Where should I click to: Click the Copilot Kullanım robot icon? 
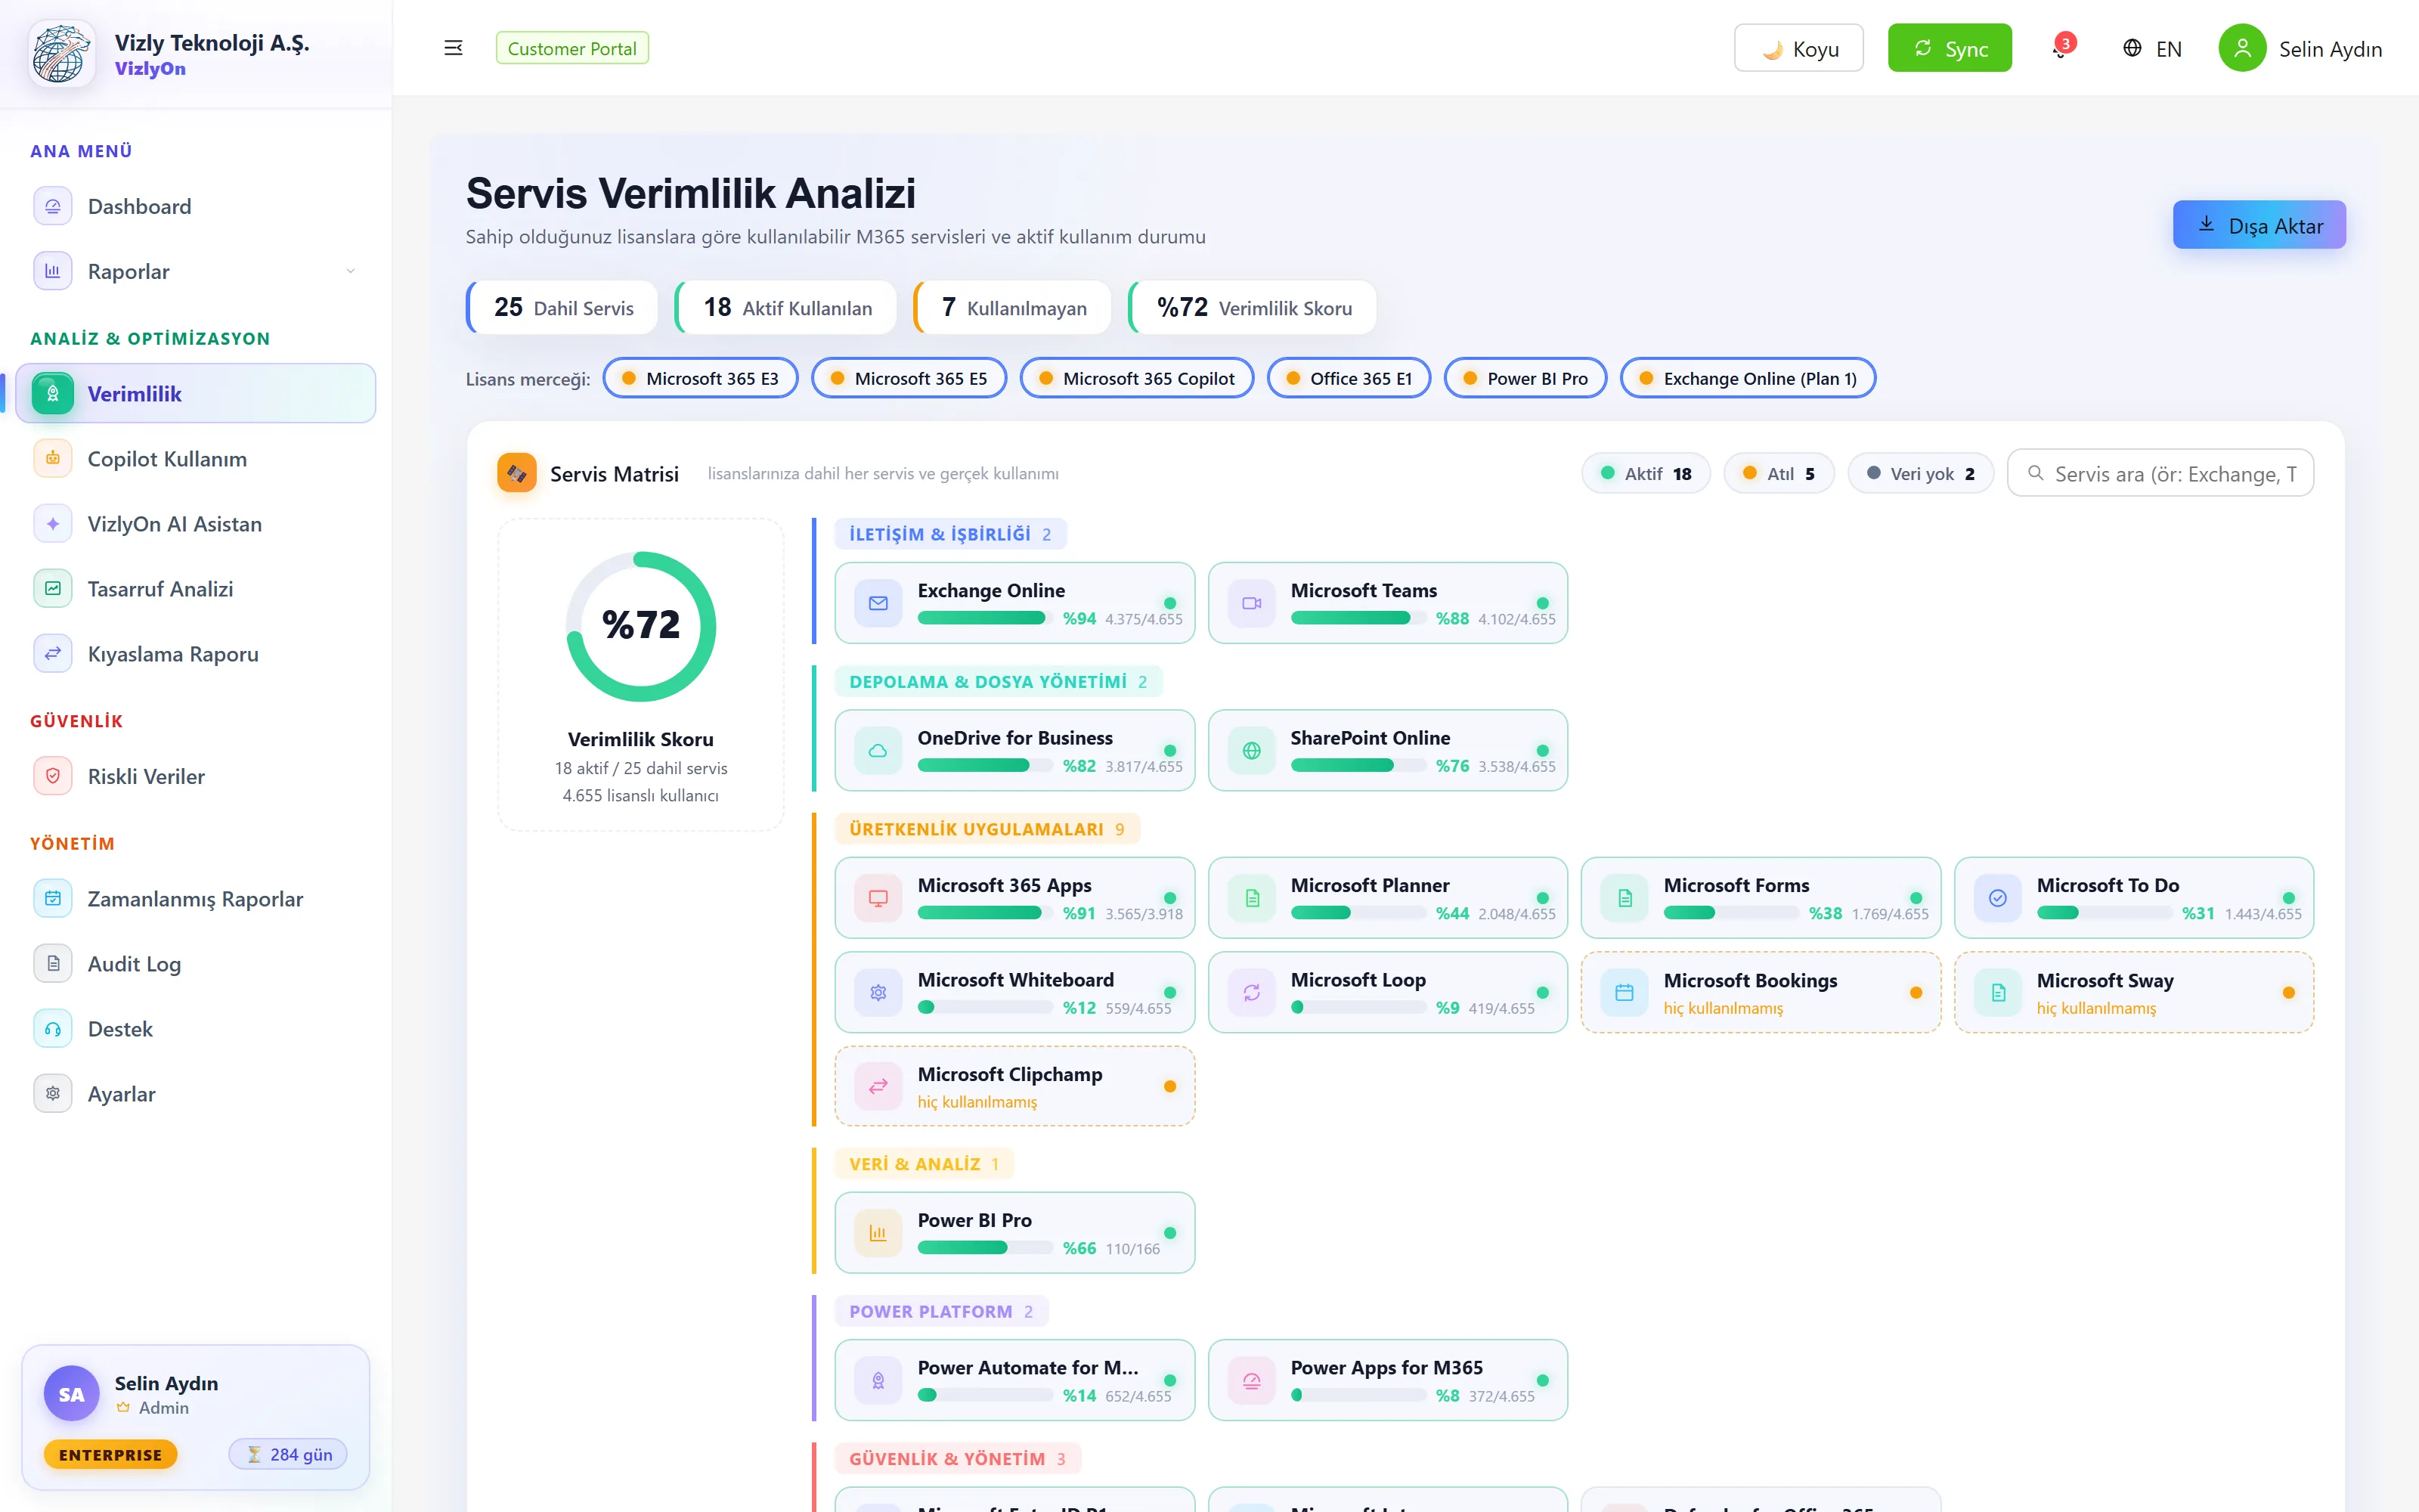click(53, 459)
